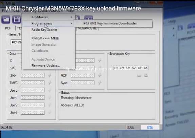Click the write icon beside the User2 field
Screen dimensions: 195x138
[50, 105]
